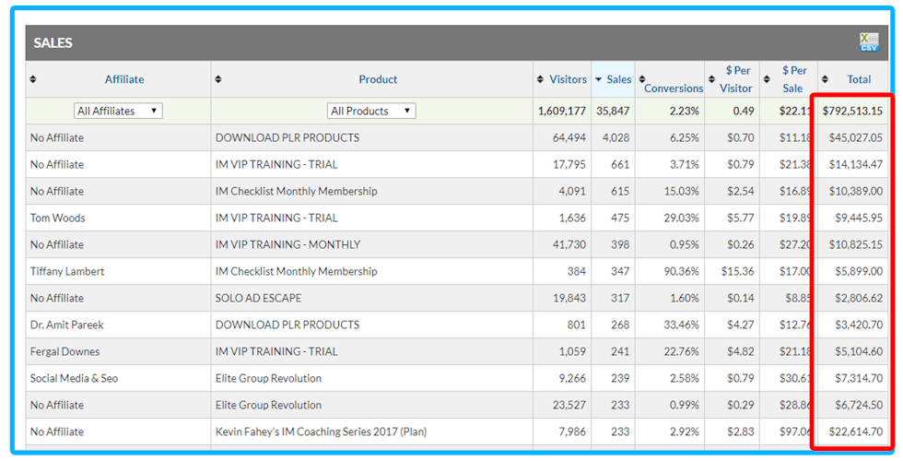Screen dimensions: 903x461
Task: Click sort arrows beside Visitors header
Action: (540, 79)
